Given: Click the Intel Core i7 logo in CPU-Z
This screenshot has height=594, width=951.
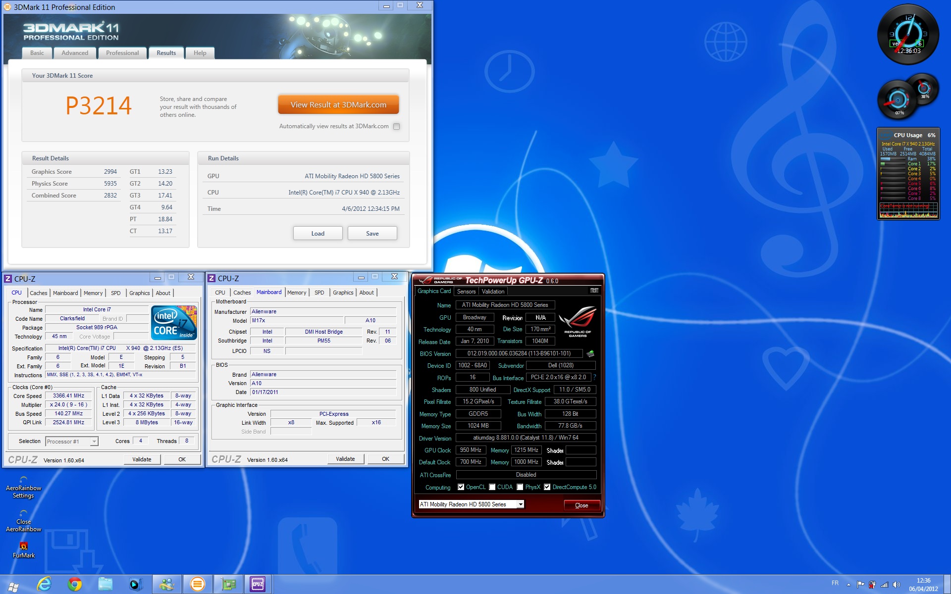Looking at the screenshot, I should (x=174, y=323).
